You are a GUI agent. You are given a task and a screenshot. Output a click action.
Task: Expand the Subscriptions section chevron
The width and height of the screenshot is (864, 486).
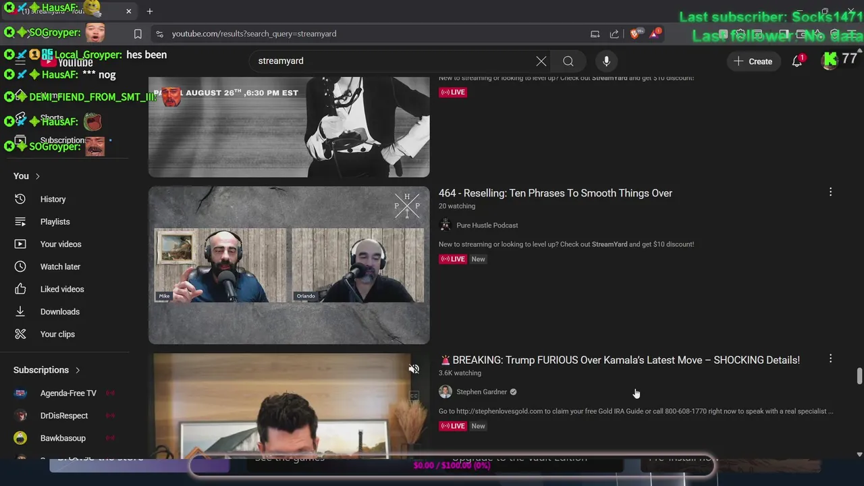tap(78, 370)
